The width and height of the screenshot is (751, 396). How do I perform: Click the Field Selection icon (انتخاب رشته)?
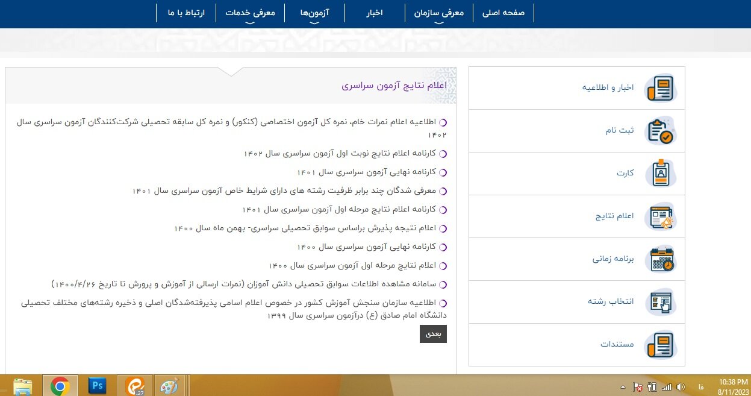coord(661,303)
